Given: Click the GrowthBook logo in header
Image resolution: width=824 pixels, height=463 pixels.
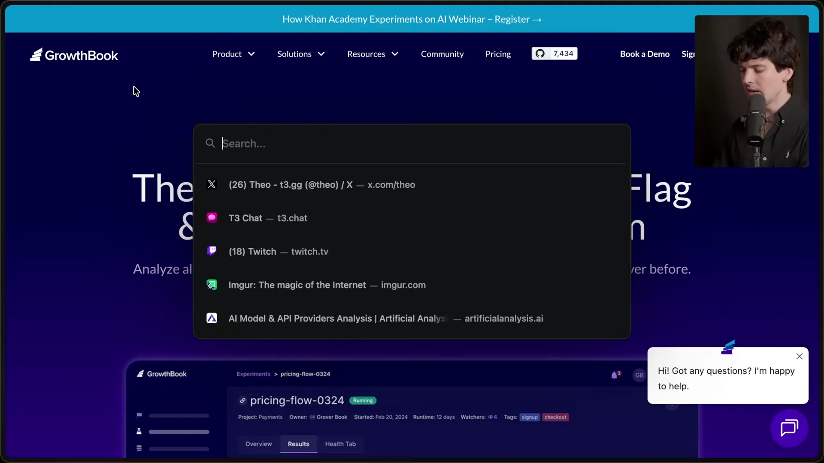Looking at the screenshot, I should pos(74,55).
